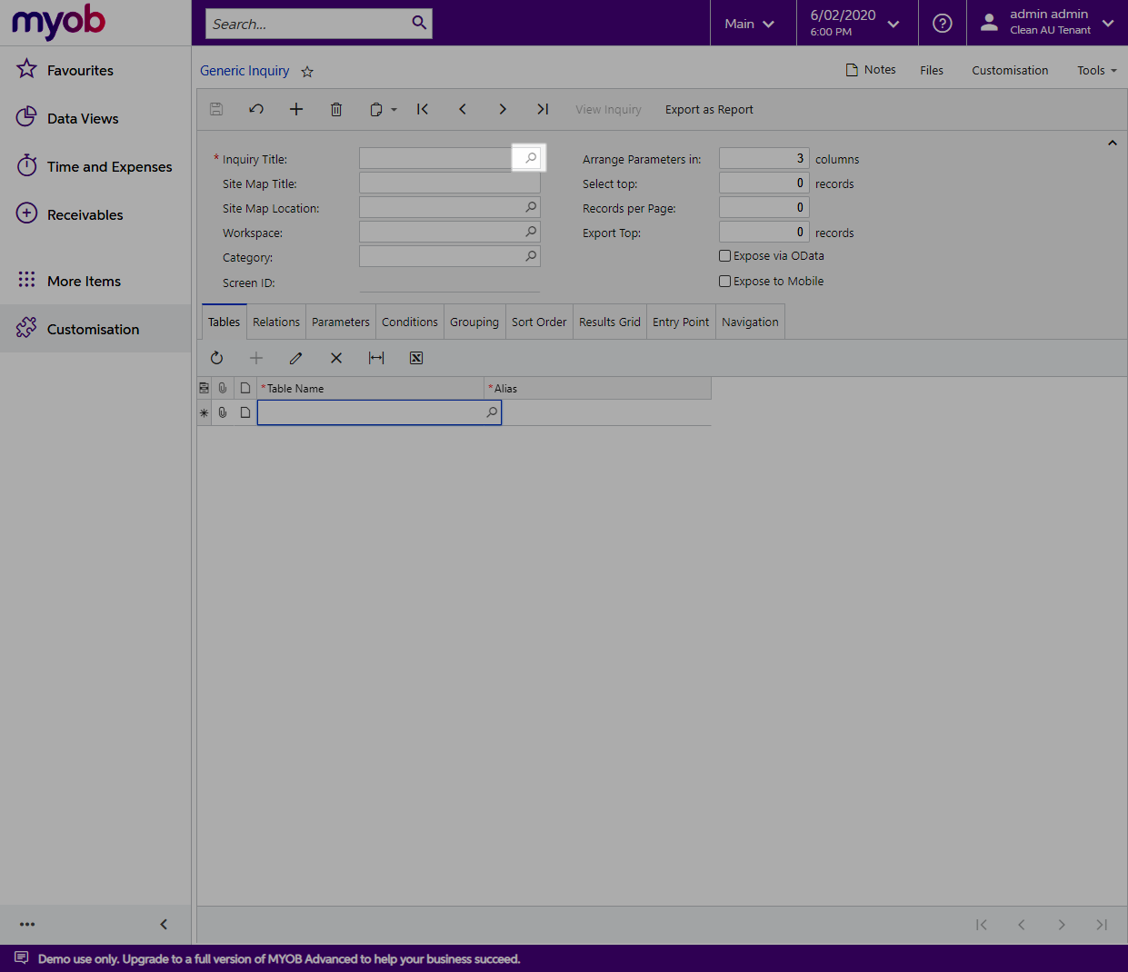
Task: Click the Records per Page field
Action: [764, 207]
